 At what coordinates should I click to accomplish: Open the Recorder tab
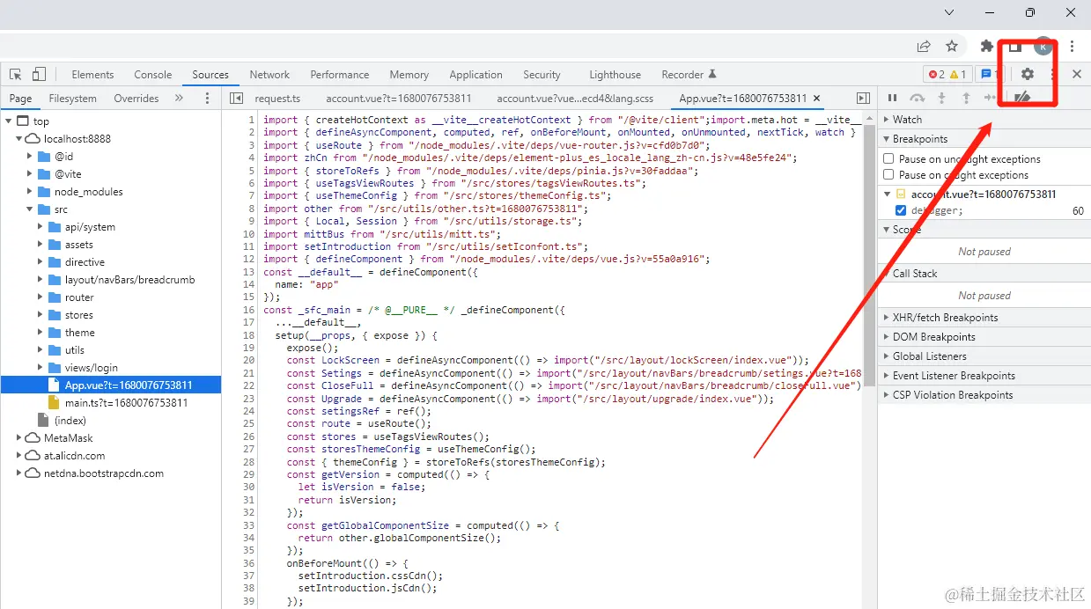689,75
